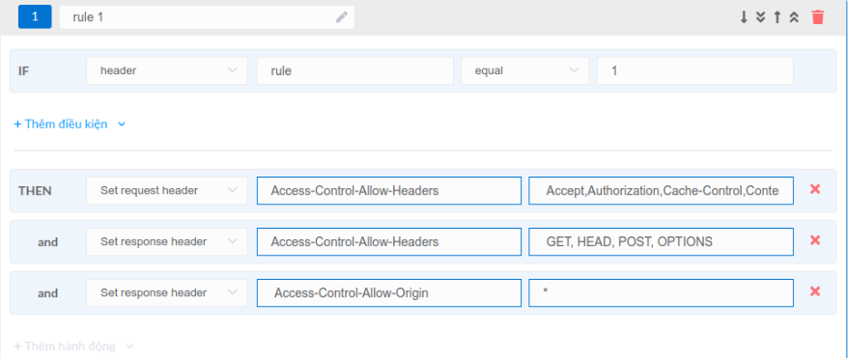Click the THEN label
Screen dimensions: 848x358
(35, 191)
